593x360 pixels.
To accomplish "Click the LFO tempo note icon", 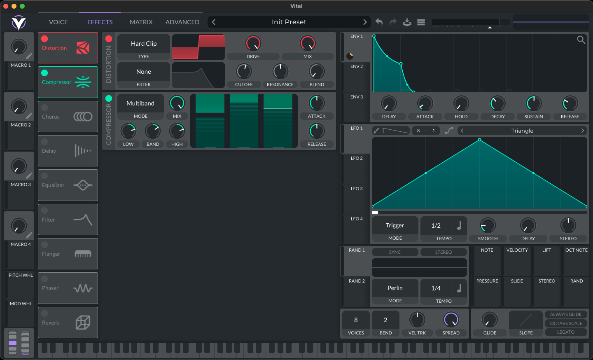I will pyautogui.click(x=459, y=225).
